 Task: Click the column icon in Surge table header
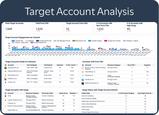pos(5,93)
